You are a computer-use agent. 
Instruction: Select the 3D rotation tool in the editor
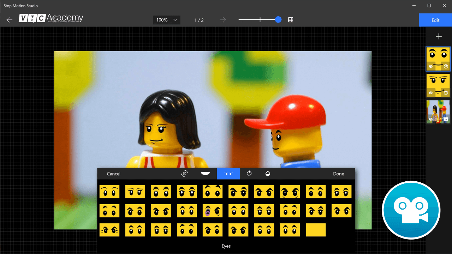(x=185, y=174)
